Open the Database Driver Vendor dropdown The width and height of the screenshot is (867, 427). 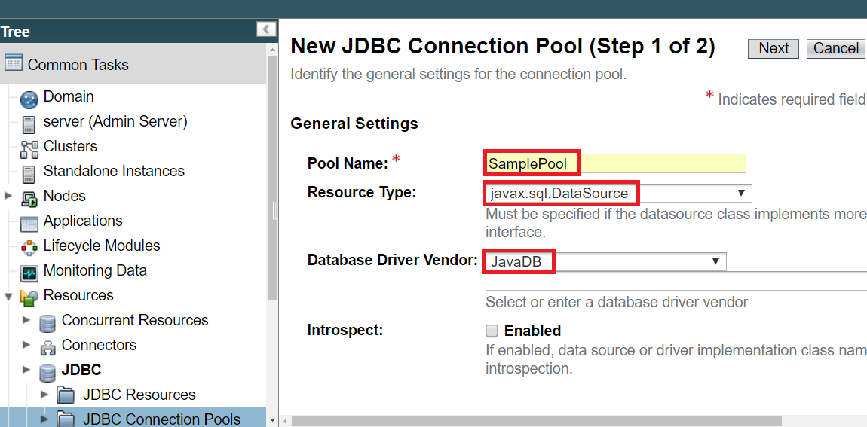[x=605, y=261]
